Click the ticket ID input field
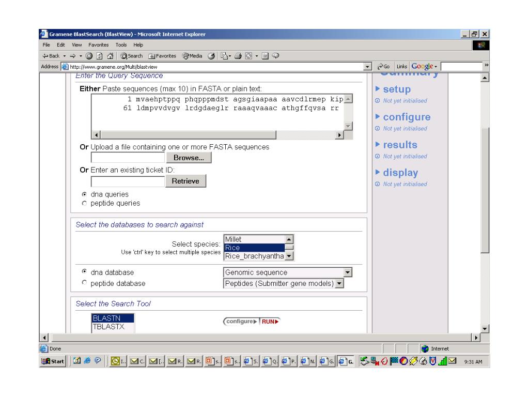The image size is (529, 397). tap(128, 181)
